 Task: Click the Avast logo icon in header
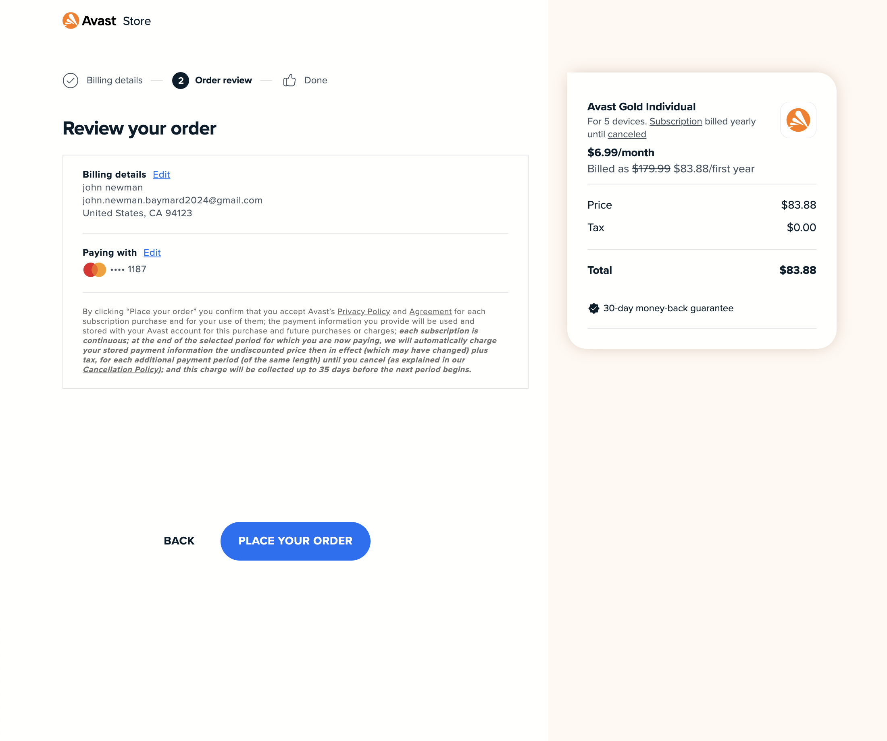pos(71,21)
